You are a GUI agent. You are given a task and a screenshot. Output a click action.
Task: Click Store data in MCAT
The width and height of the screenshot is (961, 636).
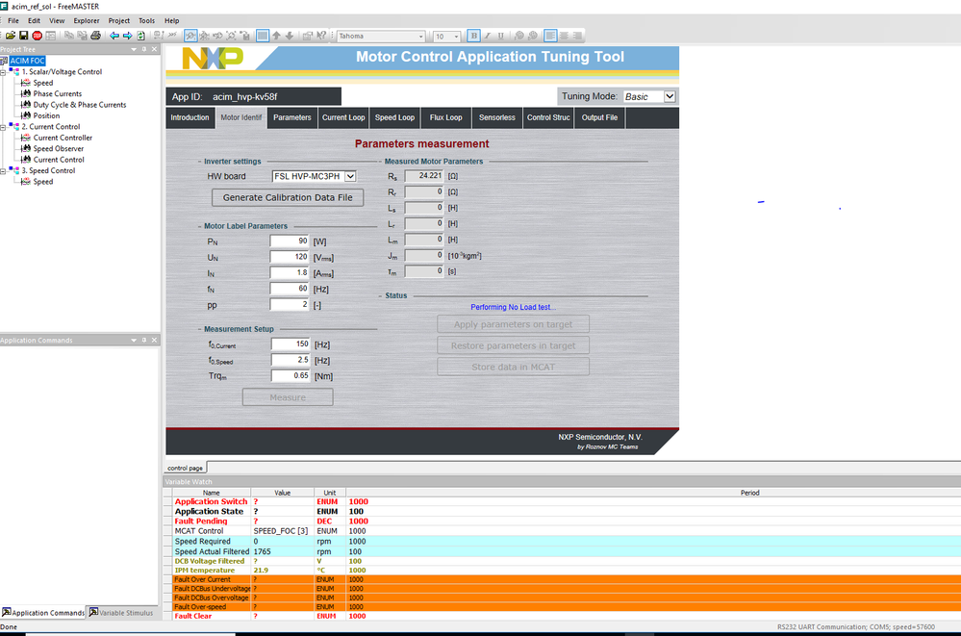(x=513, y=367)
